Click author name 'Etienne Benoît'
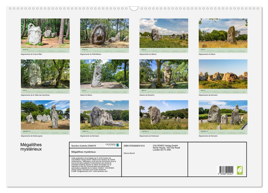The image size is (268, 193). tap(129, 153)
